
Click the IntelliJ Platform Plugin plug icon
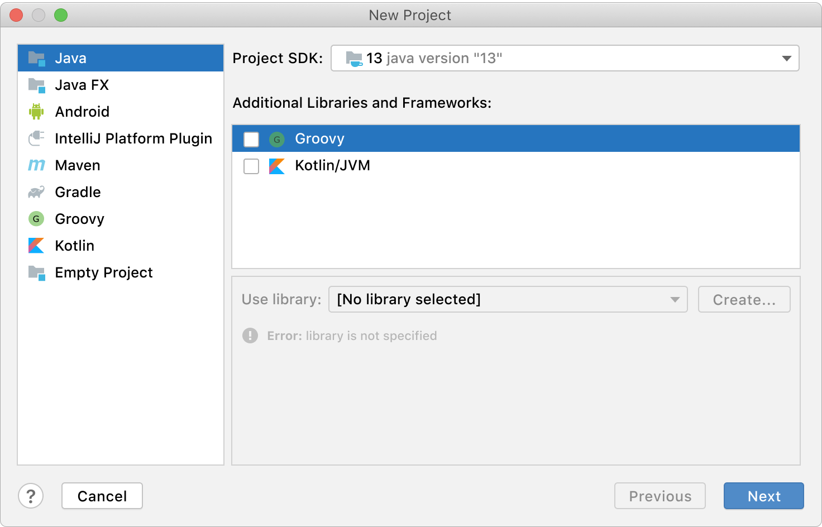pos(36,138)
